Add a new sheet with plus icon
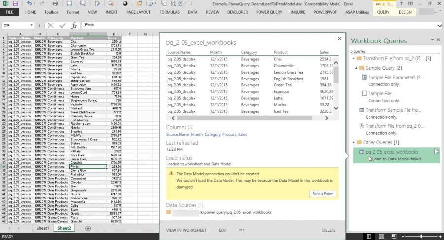Image resolution: width=444 pixels, height=240 pixels. (x=88, y=228)
